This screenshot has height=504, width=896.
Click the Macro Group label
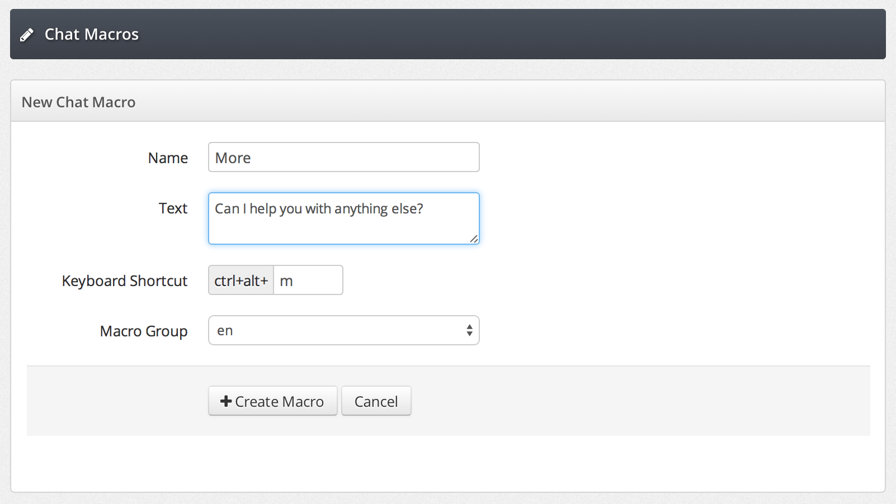coord(144,331)
